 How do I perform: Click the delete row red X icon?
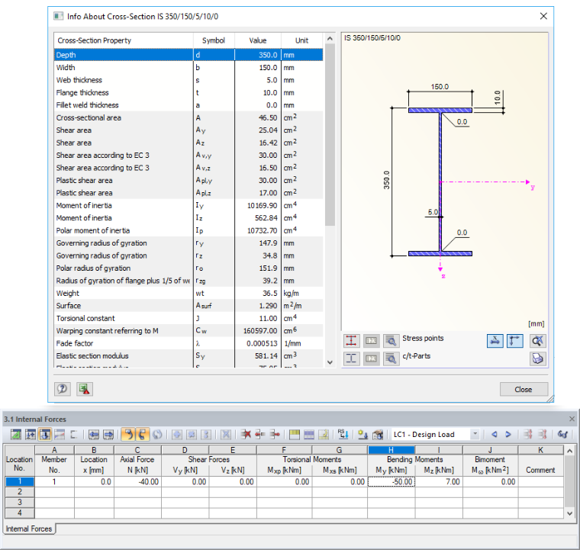246,435
